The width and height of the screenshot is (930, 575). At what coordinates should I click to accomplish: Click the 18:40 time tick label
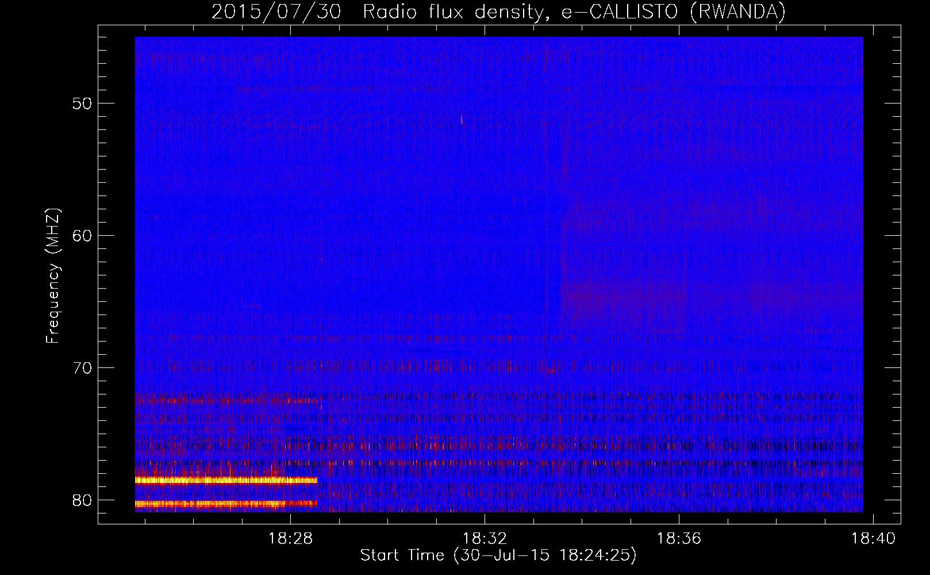coord(874,539)
